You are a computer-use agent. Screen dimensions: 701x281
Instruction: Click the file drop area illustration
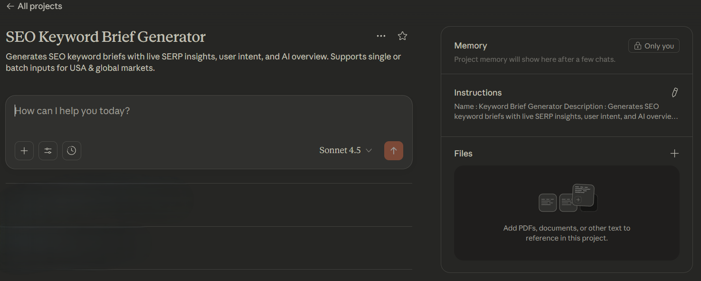[568, 197]
